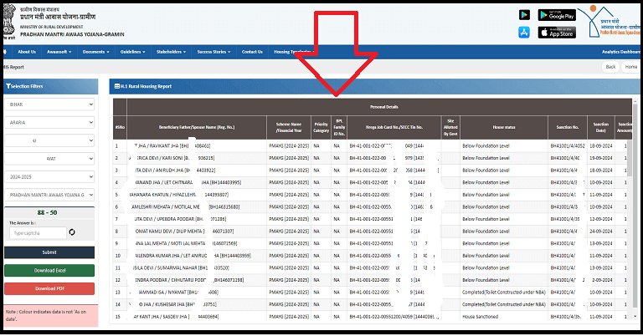Image resolution: width=643 pixels, height=336 pixels.
Task: Click the Nrega Job Card No. column header
Action: (394, 127)
